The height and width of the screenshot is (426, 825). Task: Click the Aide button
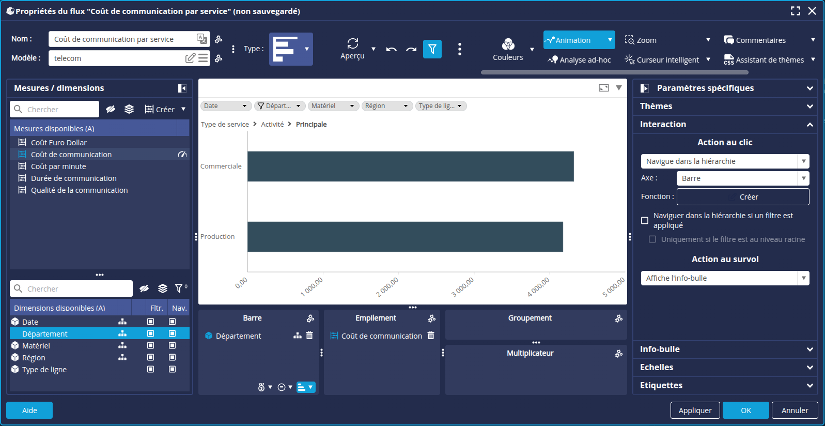pos(29,410)
